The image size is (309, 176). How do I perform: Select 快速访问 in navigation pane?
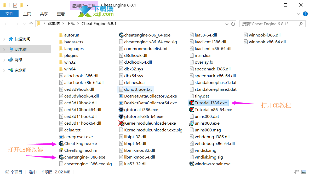pos(22,39)
